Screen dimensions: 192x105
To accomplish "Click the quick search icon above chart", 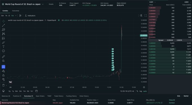I will point(141,15).
